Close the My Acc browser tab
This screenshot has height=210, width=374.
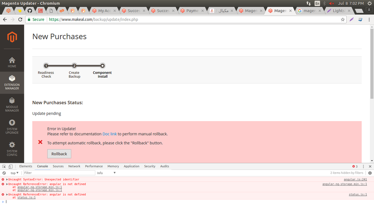tap(115, 11)
